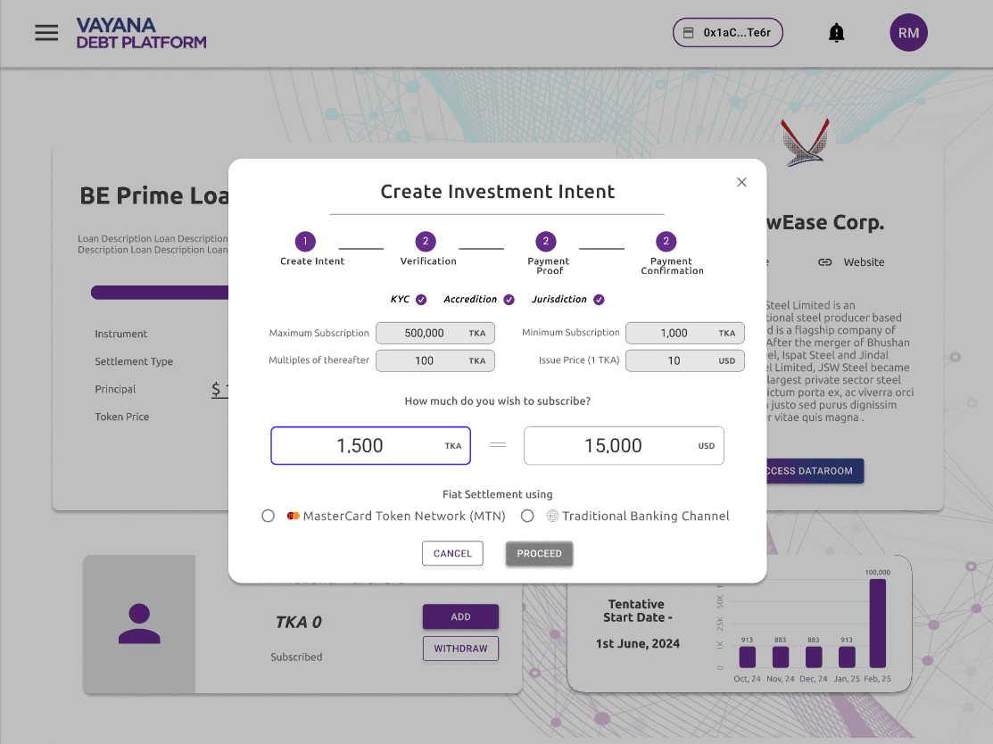Click the wallet address 0x1aC...Te6r button
The height and width of the screenshot is (744, 993).
pos(728,32)
